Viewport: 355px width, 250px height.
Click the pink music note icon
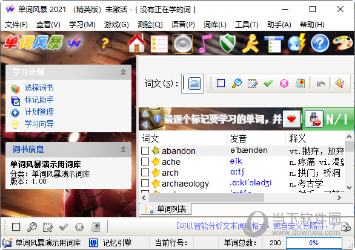[205, 43]
